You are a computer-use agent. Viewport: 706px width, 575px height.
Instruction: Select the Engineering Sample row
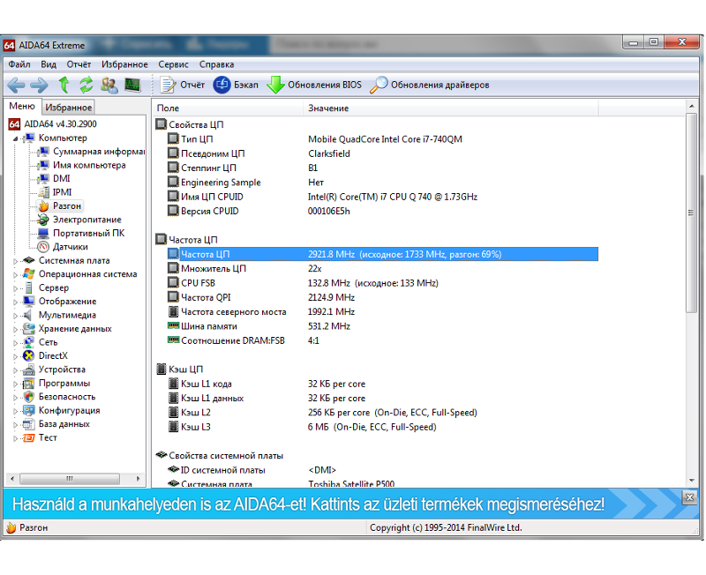coord(382,183)
